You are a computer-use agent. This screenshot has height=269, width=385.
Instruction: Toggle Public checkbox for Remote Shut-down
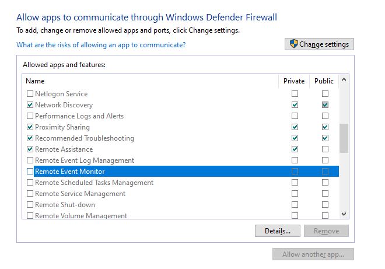click(325, 205)
